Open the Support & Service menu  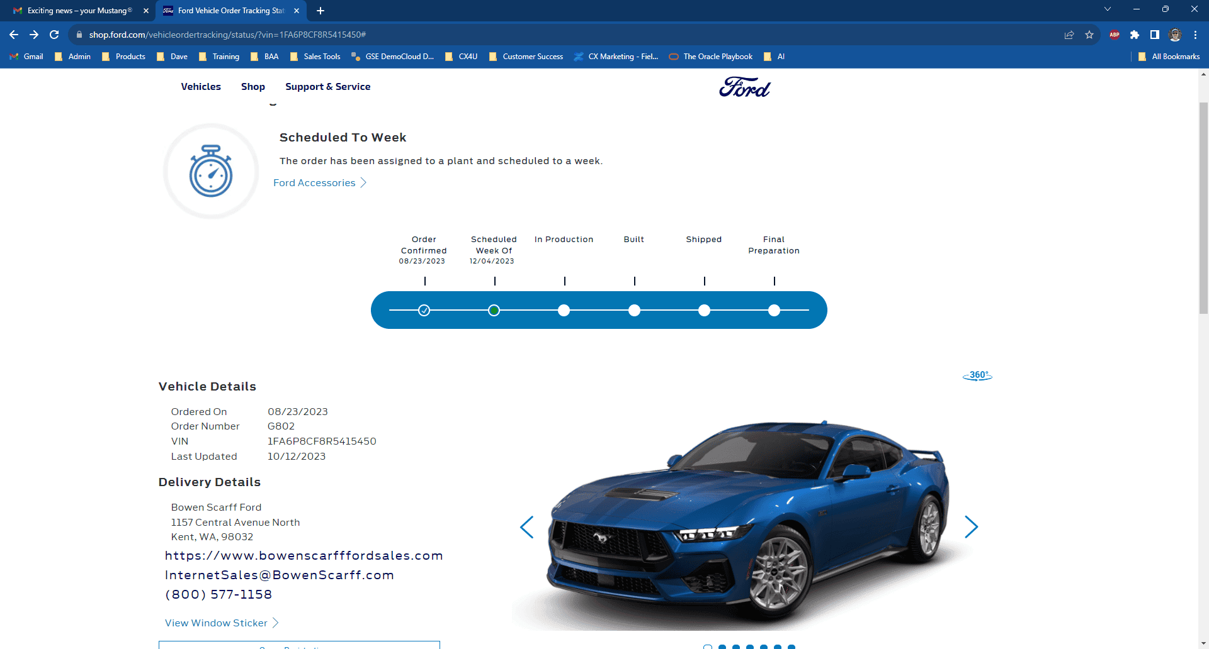pos(328,87)
